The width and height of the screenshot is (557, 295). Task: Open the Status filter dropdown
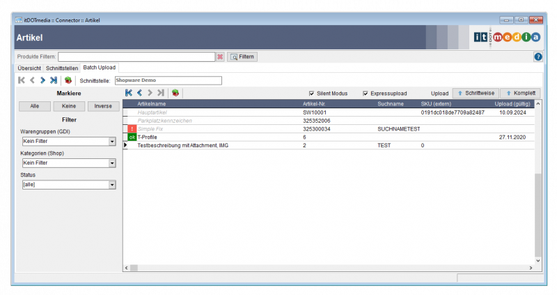point(112,185)
